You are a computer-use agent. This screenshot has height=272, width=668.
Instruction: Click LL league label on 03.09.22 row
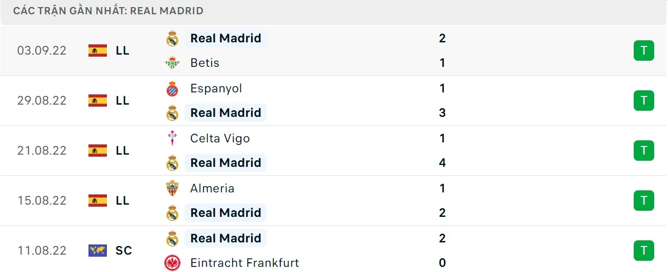tap(122, 51)
